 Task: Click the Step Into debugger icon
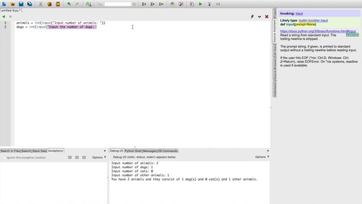click(209, 4)
